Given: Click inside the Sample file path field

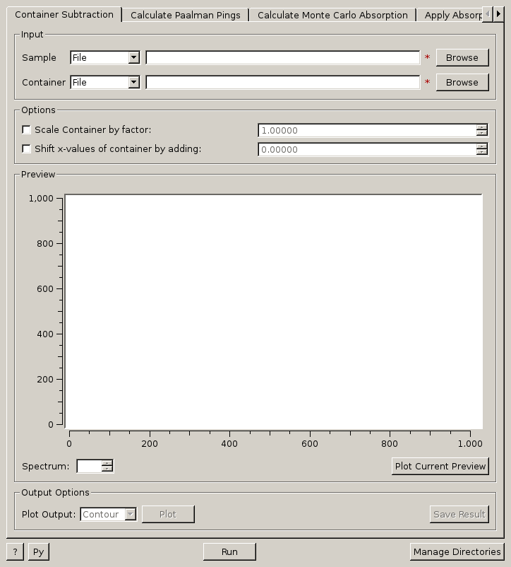Looking at the screenshot, I should click(282, 58).
